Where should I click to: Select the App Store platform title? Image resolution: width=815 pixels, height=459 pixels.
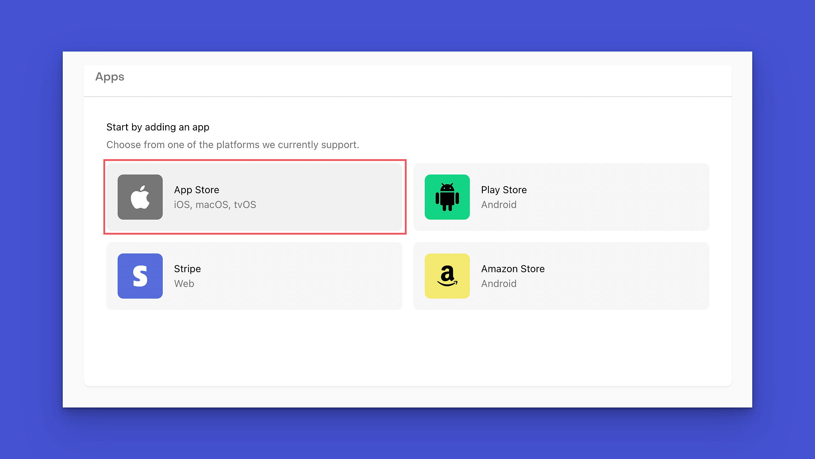pos(197,190)
